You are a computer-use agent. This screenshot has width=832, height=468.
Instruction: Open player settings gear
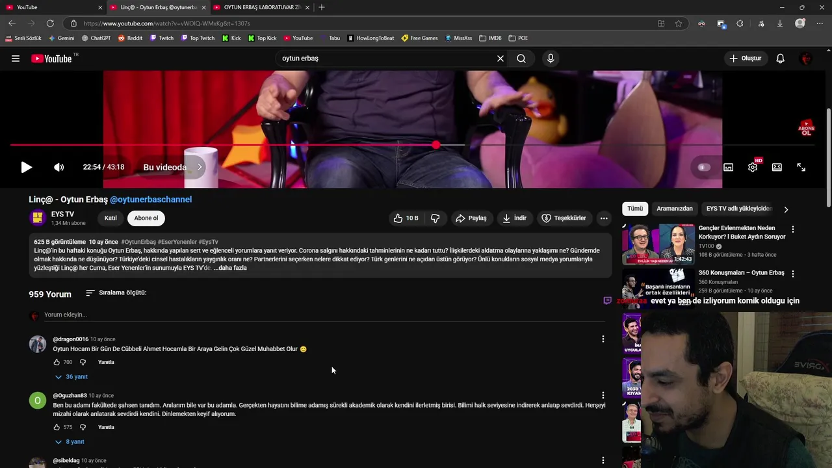(x=753, y=167)
